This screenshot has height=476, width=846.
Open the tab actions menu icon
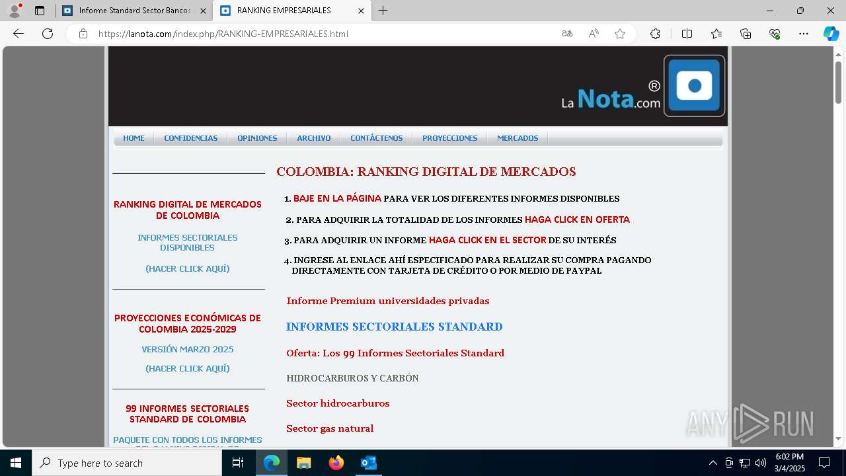tap(40, 11)
